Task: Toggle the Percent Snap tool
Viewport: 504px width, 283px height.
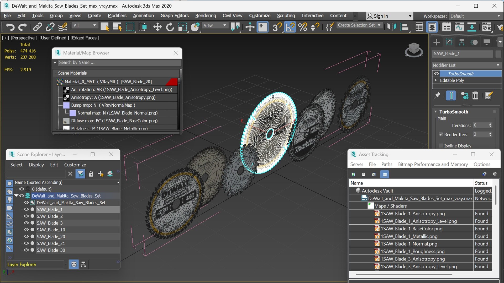Action: pyautogui.click(x=302, y=27)
